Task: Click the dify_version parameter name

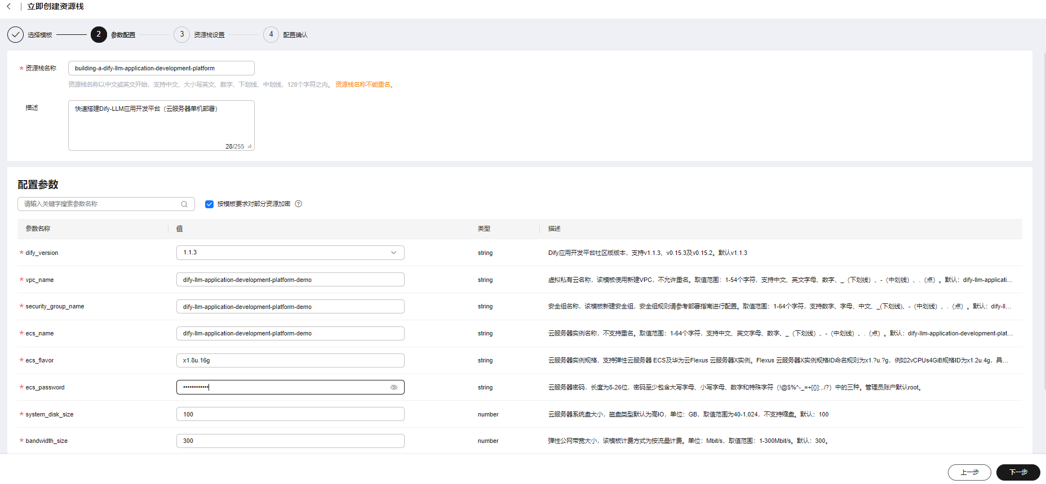Action: [x=42, y=253]
